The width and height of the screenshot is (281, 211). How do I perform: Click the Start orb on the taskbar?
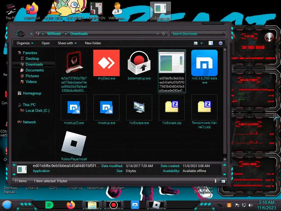coord(7,205)
